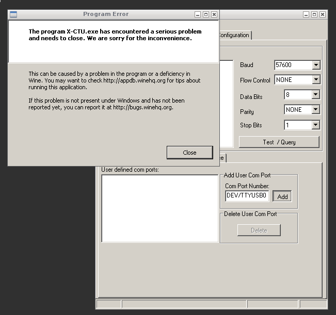The width and height of the screenshot is (336, 315).
Task: Click the Program Error title bar text
Action: pyautogui.click(x=106, y=14)
